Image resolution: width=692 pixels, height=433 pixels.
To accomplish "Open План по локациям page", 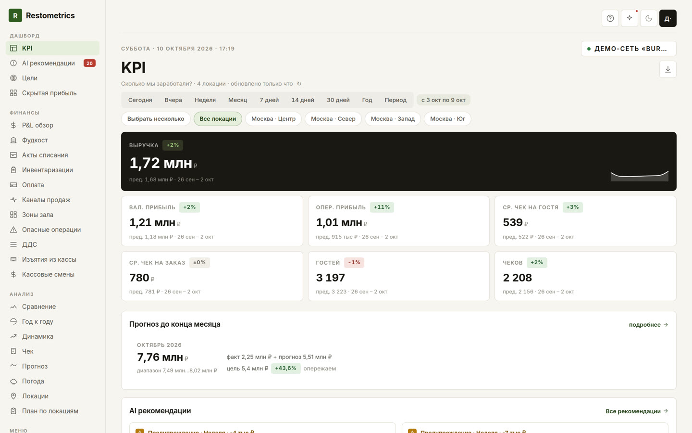I will pyautogui.click(x=52, y=411).
